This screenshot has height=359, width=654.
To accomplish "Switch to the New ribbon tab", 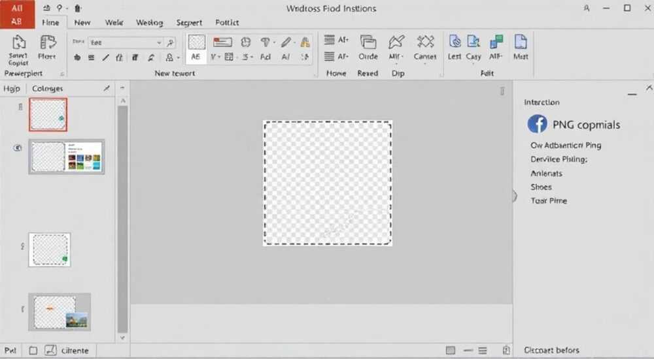I will [82, 22].
